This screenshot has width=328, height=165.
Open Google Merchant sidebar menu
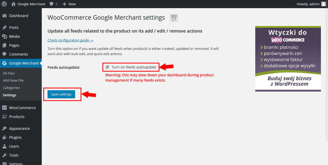click(x=21, y=63)
